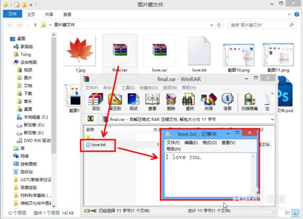Viewport: 303px width, 219px height.
Task: Open the address bar history dropdown
Action: coord(211,25)
